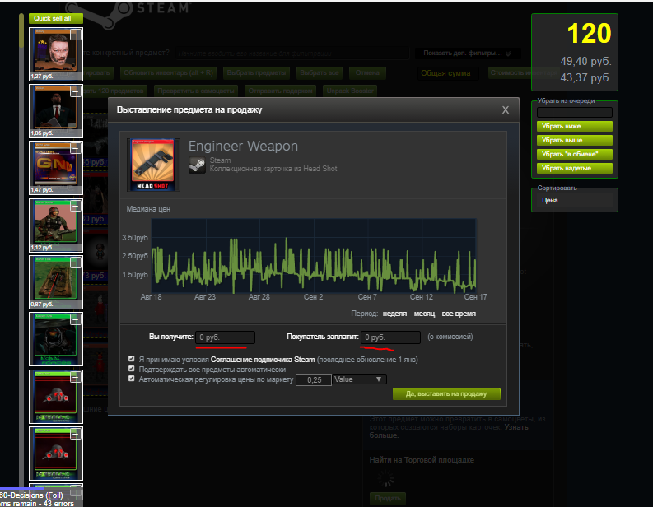This screenshot has height=507, width=653.
Task: Remove the 0,87 руб. card from queue
Action: [x=76, y=263]
